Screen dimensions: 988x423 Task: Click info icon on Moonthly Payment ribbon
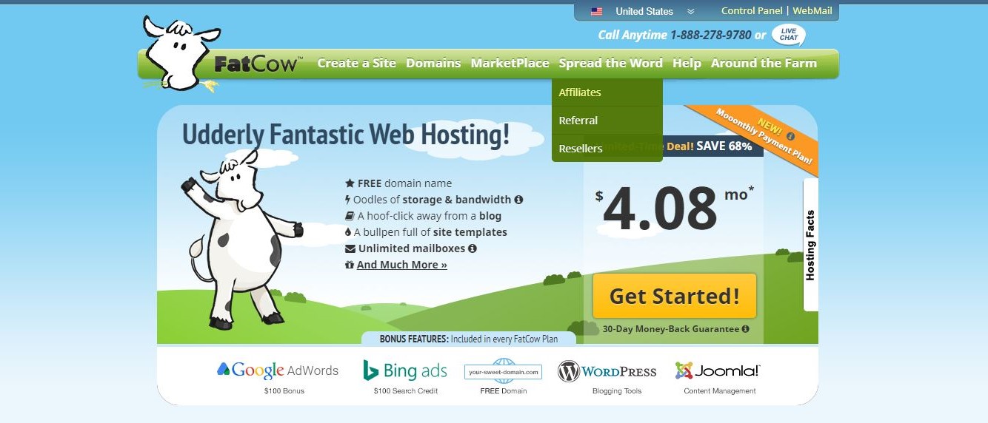click(x=790, y=136)
